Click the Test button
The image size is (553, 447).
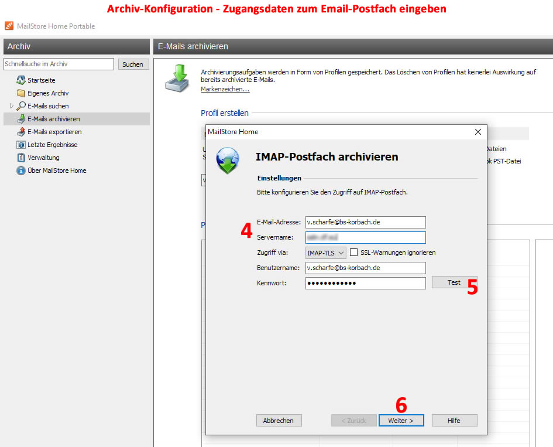[x=454, y=282]
